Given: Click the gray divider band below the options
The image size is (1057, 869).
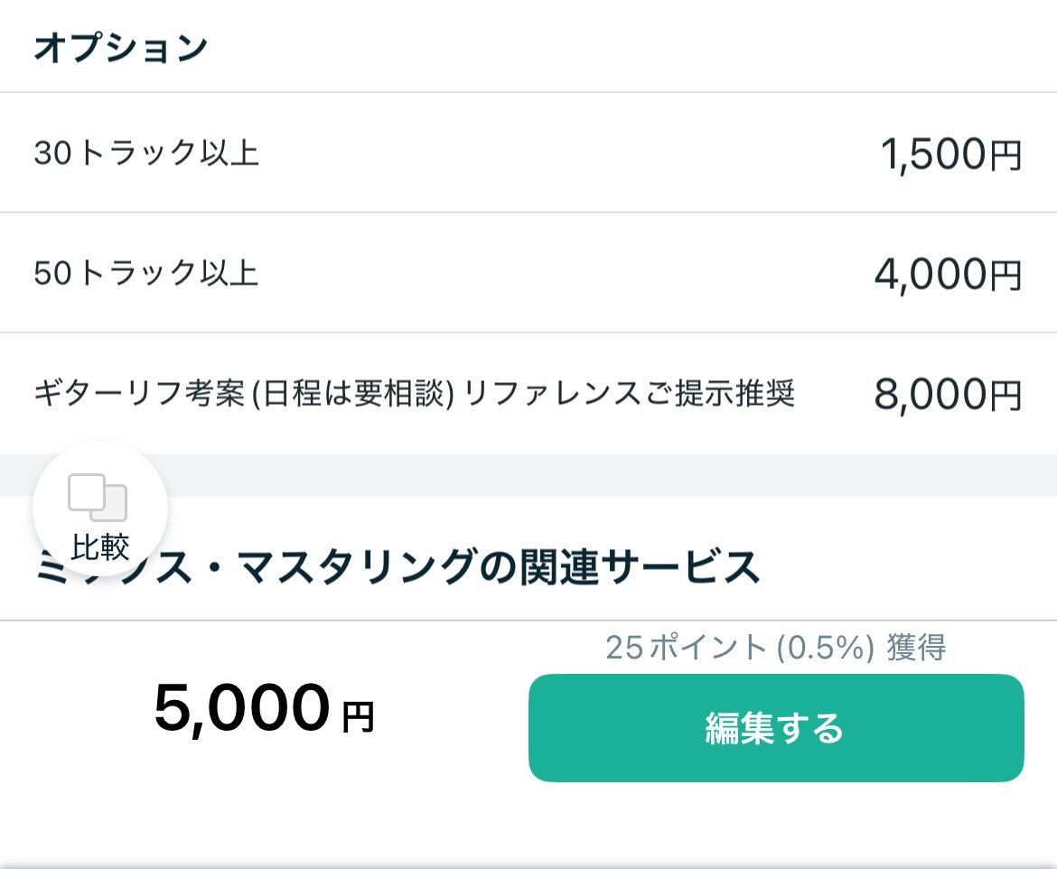Looking at the screenshot, I should coord(528,475).
